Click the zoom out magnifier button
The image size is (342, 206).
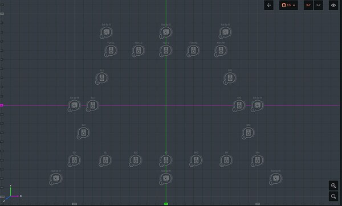[333, 196]
